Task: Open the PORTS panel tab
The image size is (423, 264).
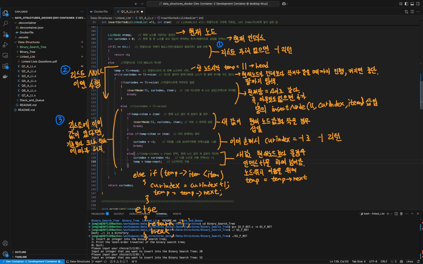Action: (177, 214)
